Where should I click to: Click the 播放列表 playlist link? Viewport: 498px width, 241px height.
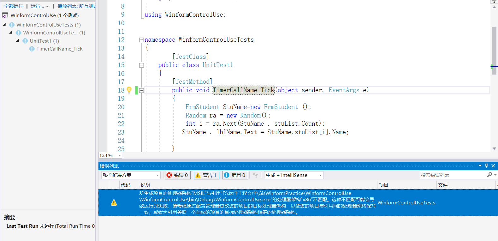pyautogui.click(x=76, y=6)
